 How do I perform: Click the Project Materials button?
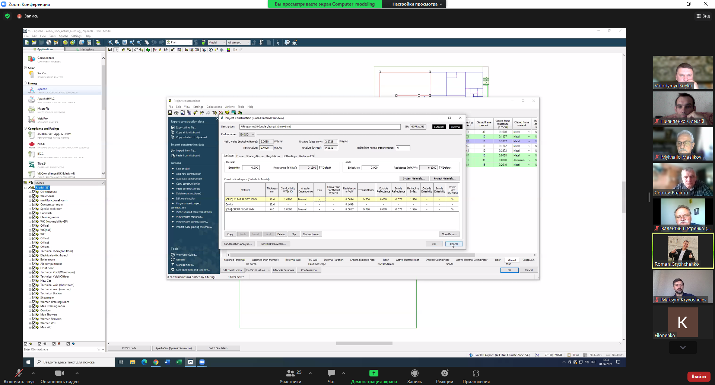coord(445,178)
